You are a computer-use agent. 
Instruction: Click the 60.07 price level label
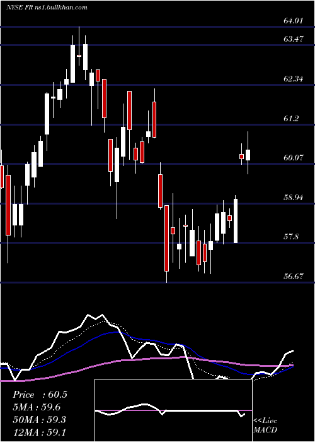coord(294,158)
